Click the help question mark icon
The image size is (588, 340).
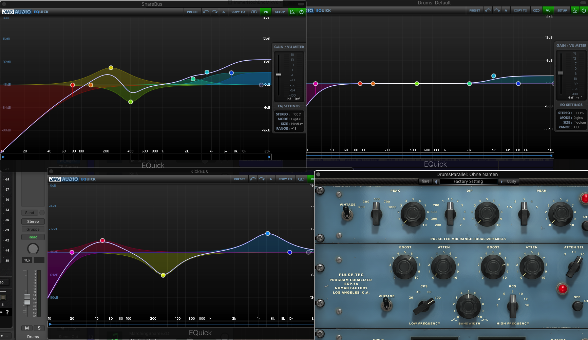pos(7,312)
